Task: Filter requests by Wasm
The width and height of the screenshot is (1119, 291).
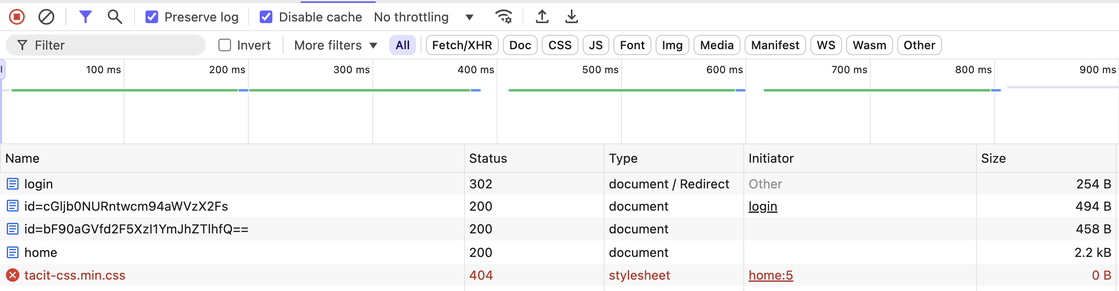Action: (x=869, y=45)
